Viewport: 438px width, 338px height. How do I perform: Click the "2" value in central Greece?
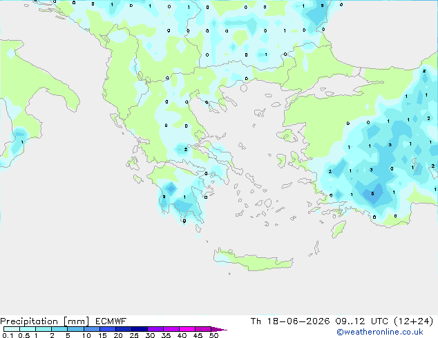185,150
